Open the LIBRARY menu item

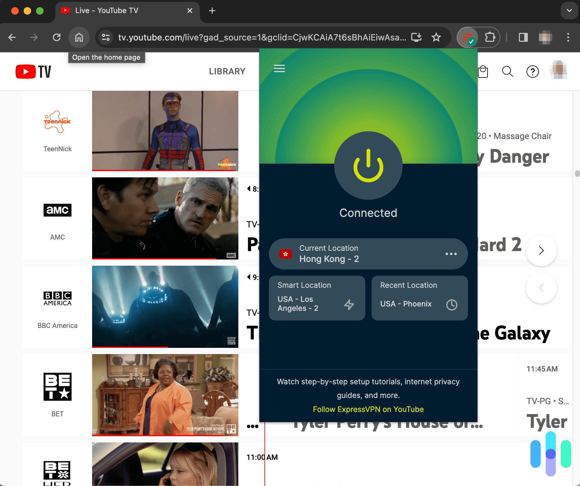[x=227, y=71]
